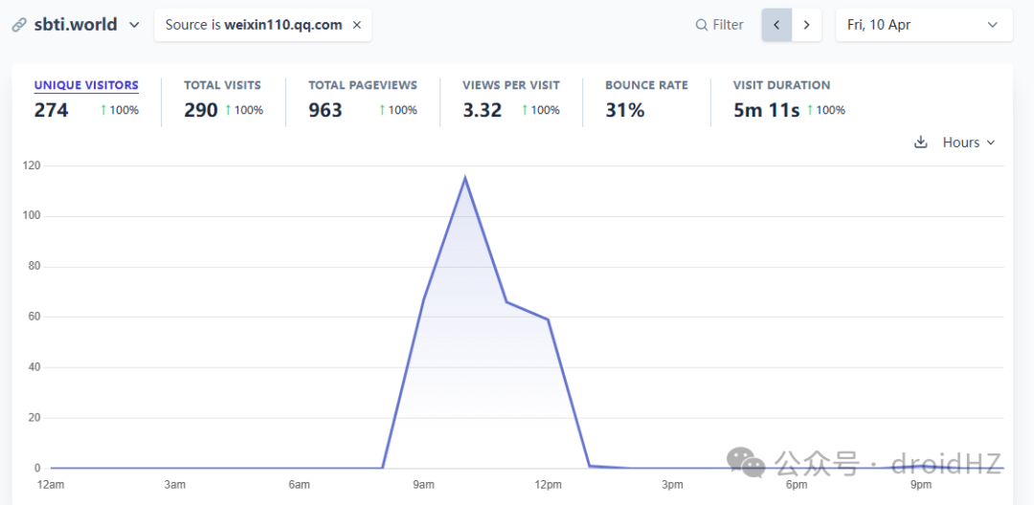Go to the previous date period
This screenshot has height=505, width=1034.
click(x=776, y=25)
